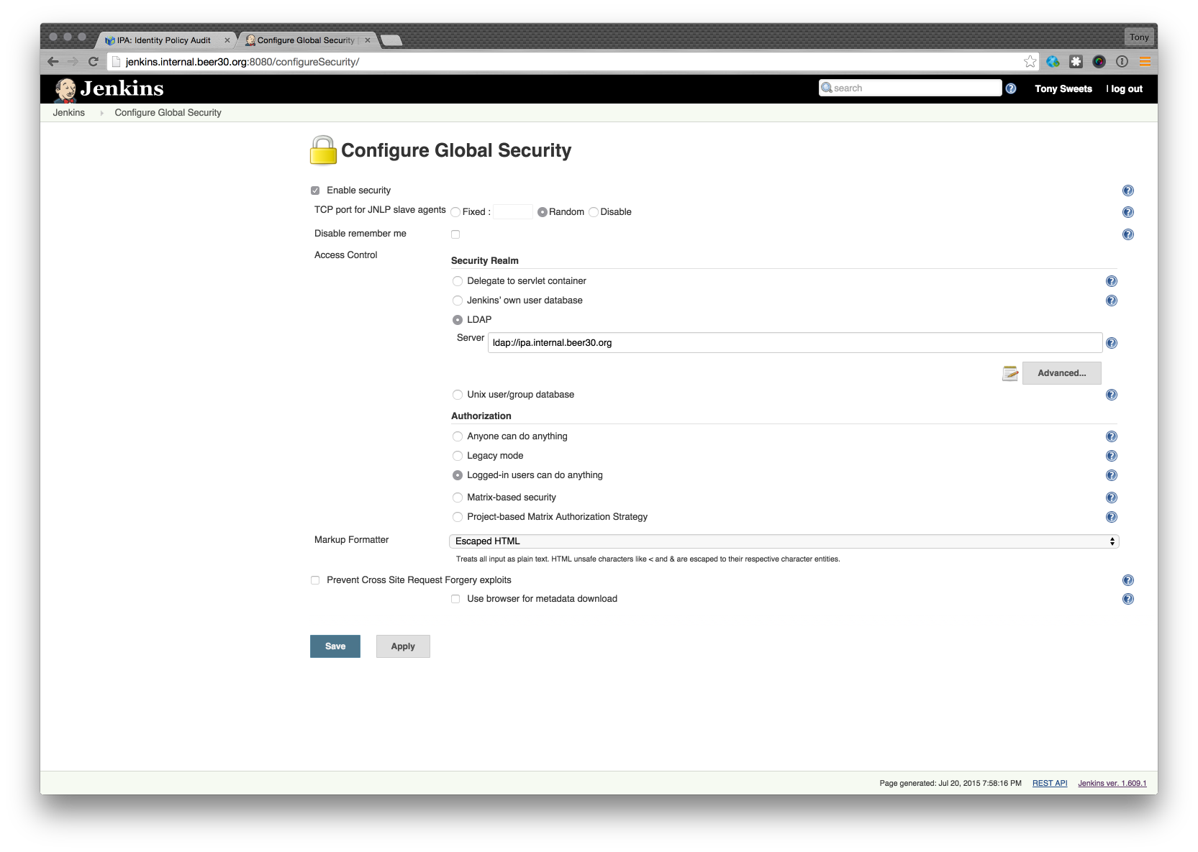1198x852 pixels.
Task: Select Disable TCP port option
Action: [x=594, y=212]
